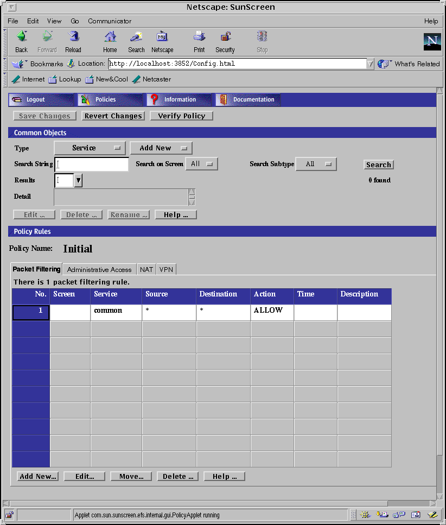Click into the Search String field
Screen dimensions: 446x525
coord(91,164)
